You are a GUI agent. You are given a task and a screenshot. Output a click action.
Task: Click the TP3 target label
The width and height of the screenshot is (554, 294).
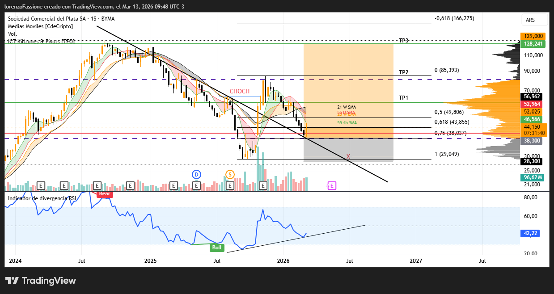[404, 41]
